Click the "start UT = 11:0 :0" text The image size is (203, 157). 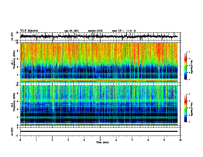(124, 31)
